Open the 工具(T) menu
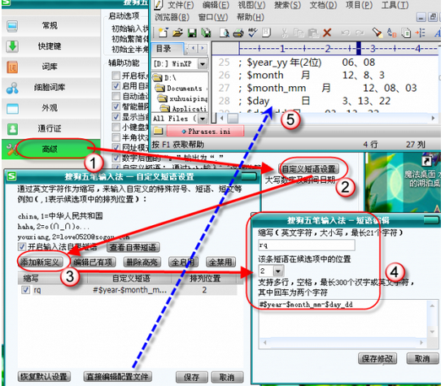 pos(395,5)
